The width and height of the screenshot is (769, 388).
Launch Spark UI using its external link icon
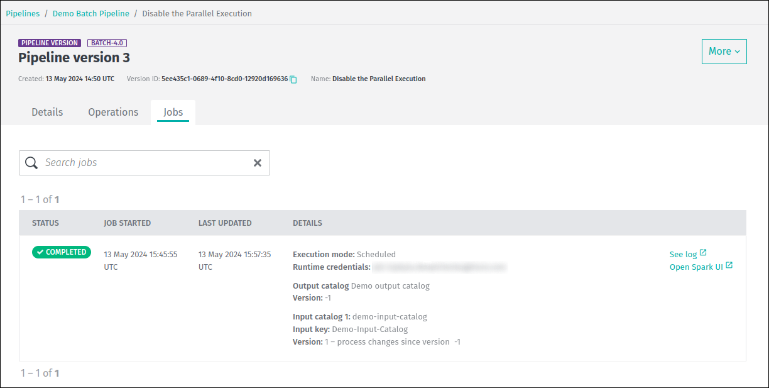click(x=729, y=265)
